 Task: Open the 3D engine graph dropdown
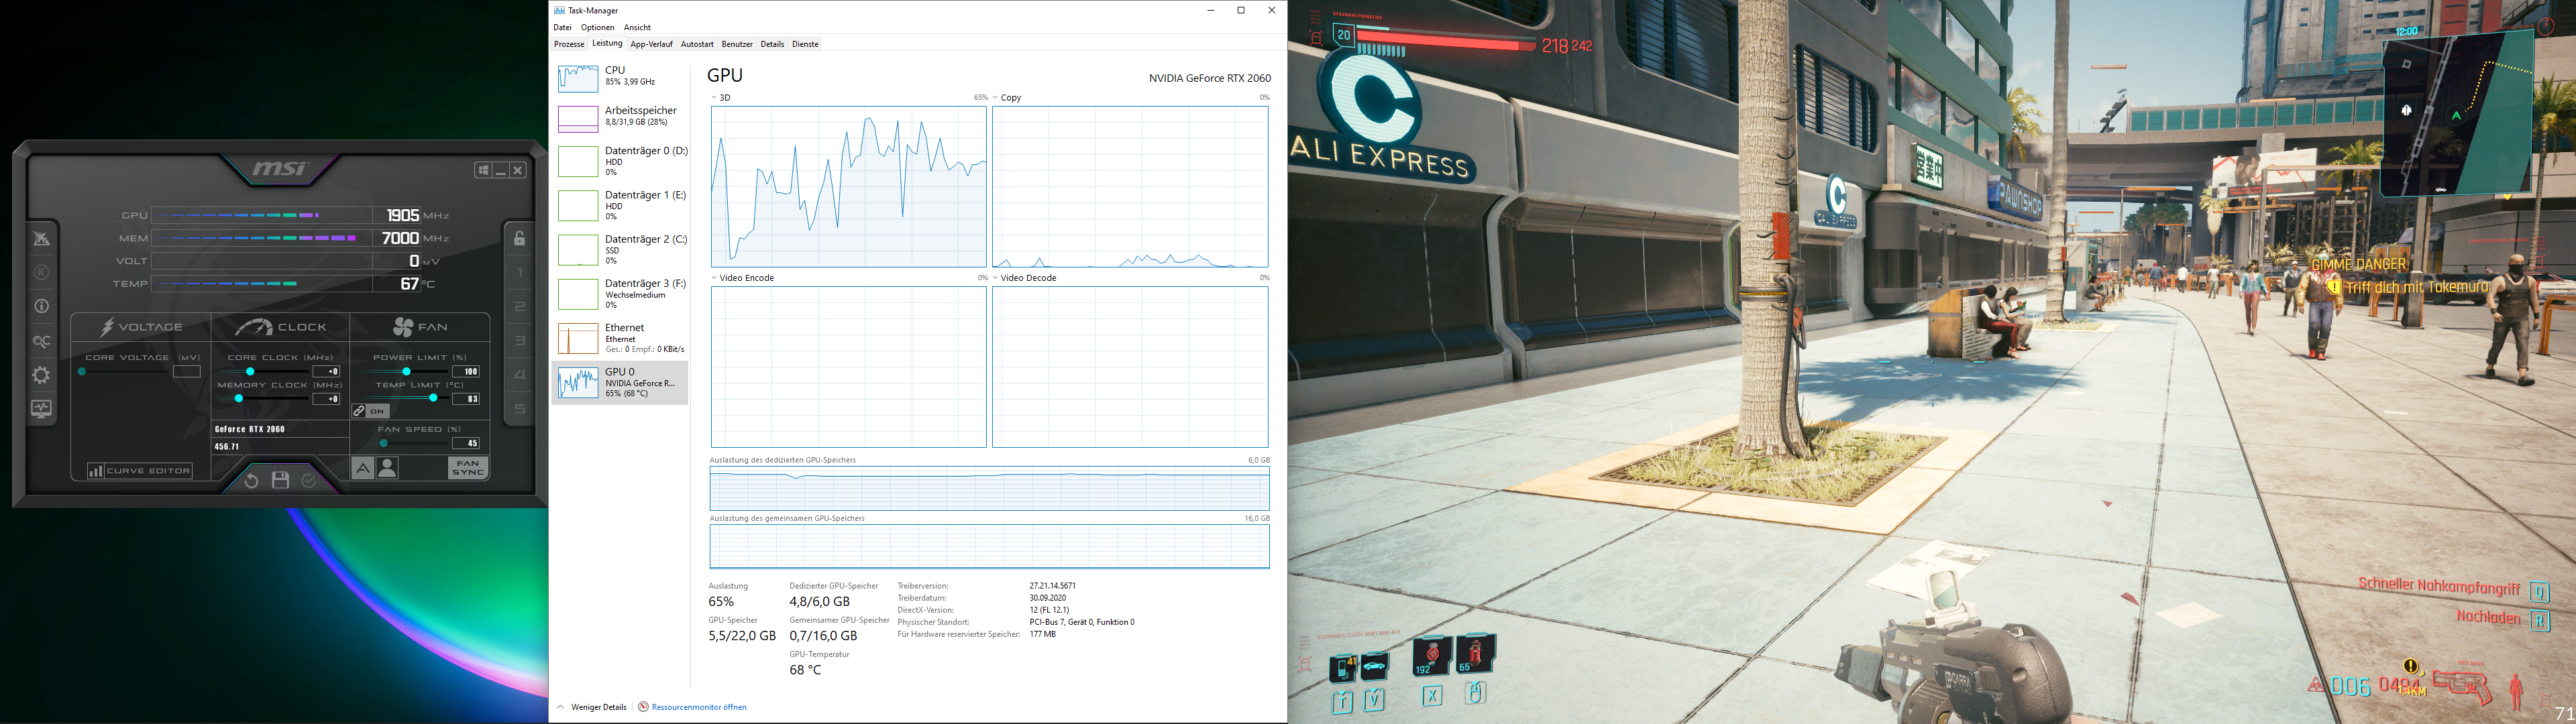pyautogui.click(x=714, y=98)
